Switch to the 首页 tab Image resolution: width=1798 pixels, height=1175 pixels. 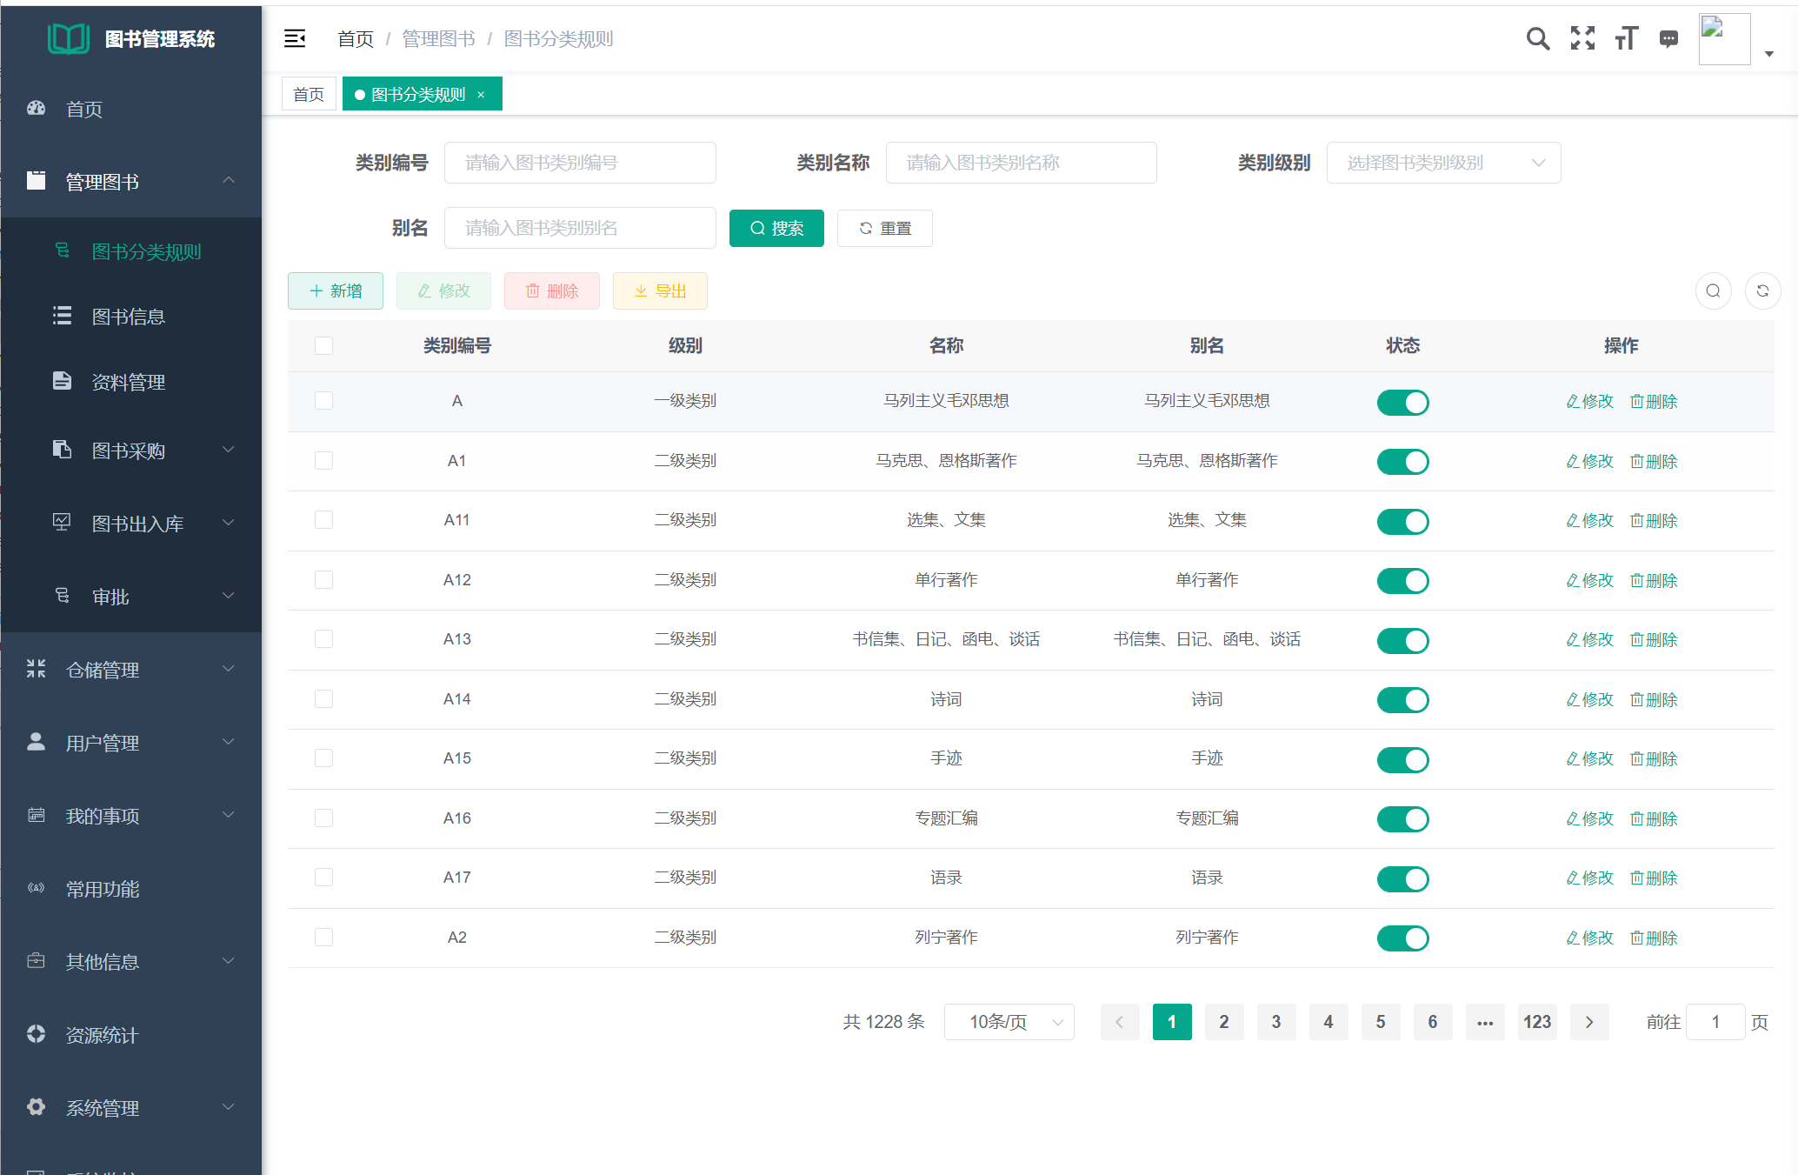[x=309, y=95]
